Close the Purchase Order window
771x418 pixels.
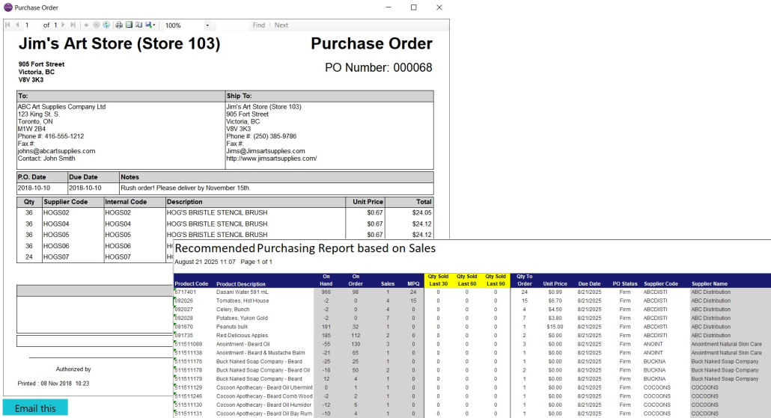click(439, 7)
